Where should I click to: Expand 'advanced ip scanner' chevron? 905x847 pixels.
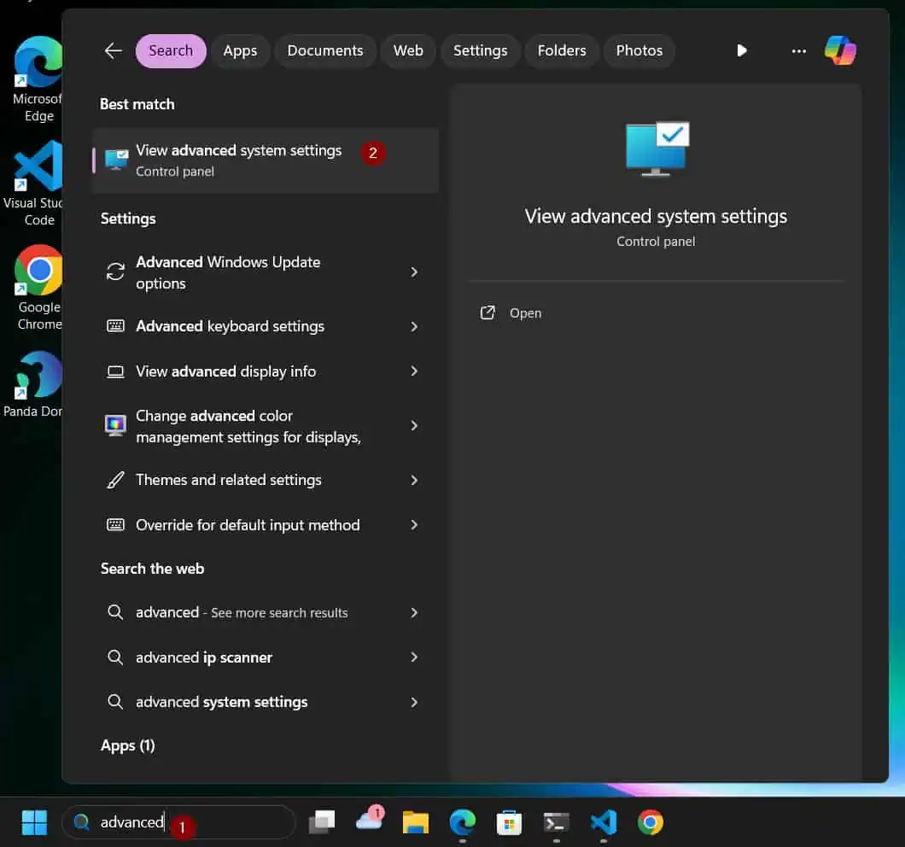[414, 657]
